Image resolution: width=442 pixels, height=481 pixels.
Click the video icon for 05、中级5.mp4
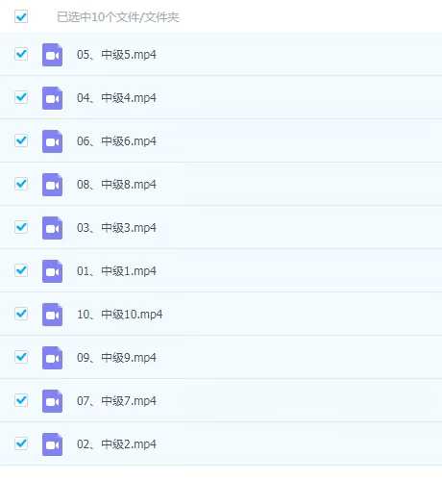click(x=52, y=55)
